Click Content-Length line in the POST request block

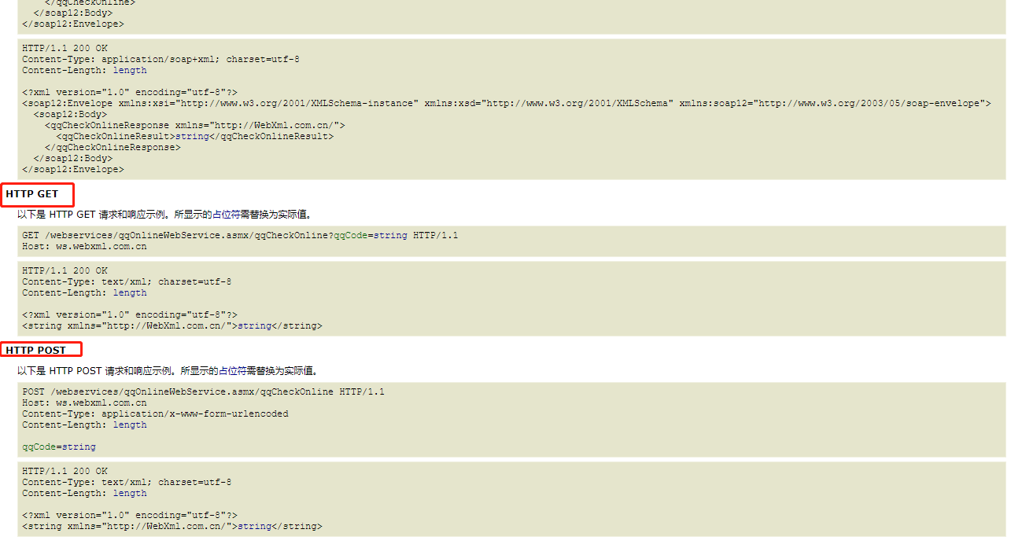[84, 425]
